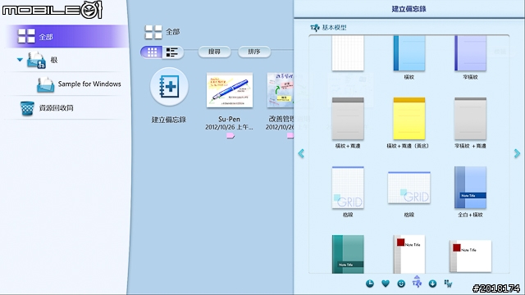The image size is (525, 295).
Task: Open the download templates arrow tab
Action: (432, 284)
